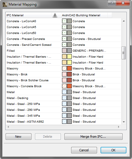The image size is (132, 159).
Task: Select the Concrete - LwConc50 row
Action: click(64, 33)
